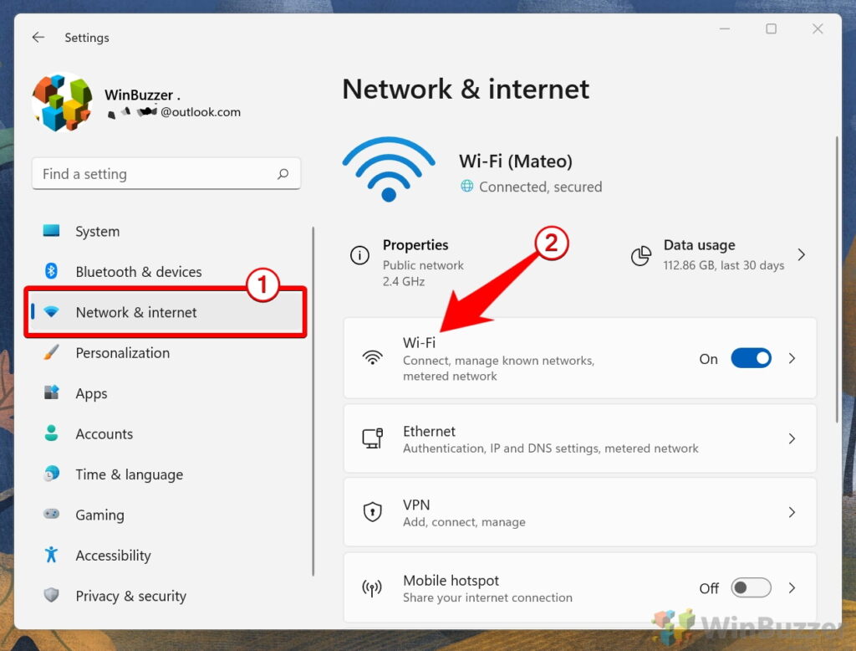Select the Accounts person icon
This screenshot has width=856, height=651.
tap(52, 433)
